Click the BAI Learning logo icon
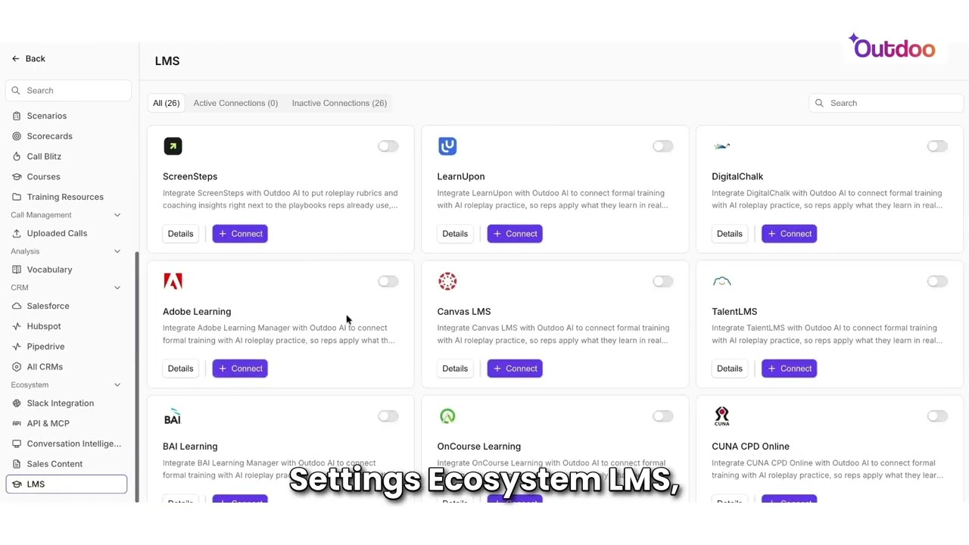 point(173,416)
